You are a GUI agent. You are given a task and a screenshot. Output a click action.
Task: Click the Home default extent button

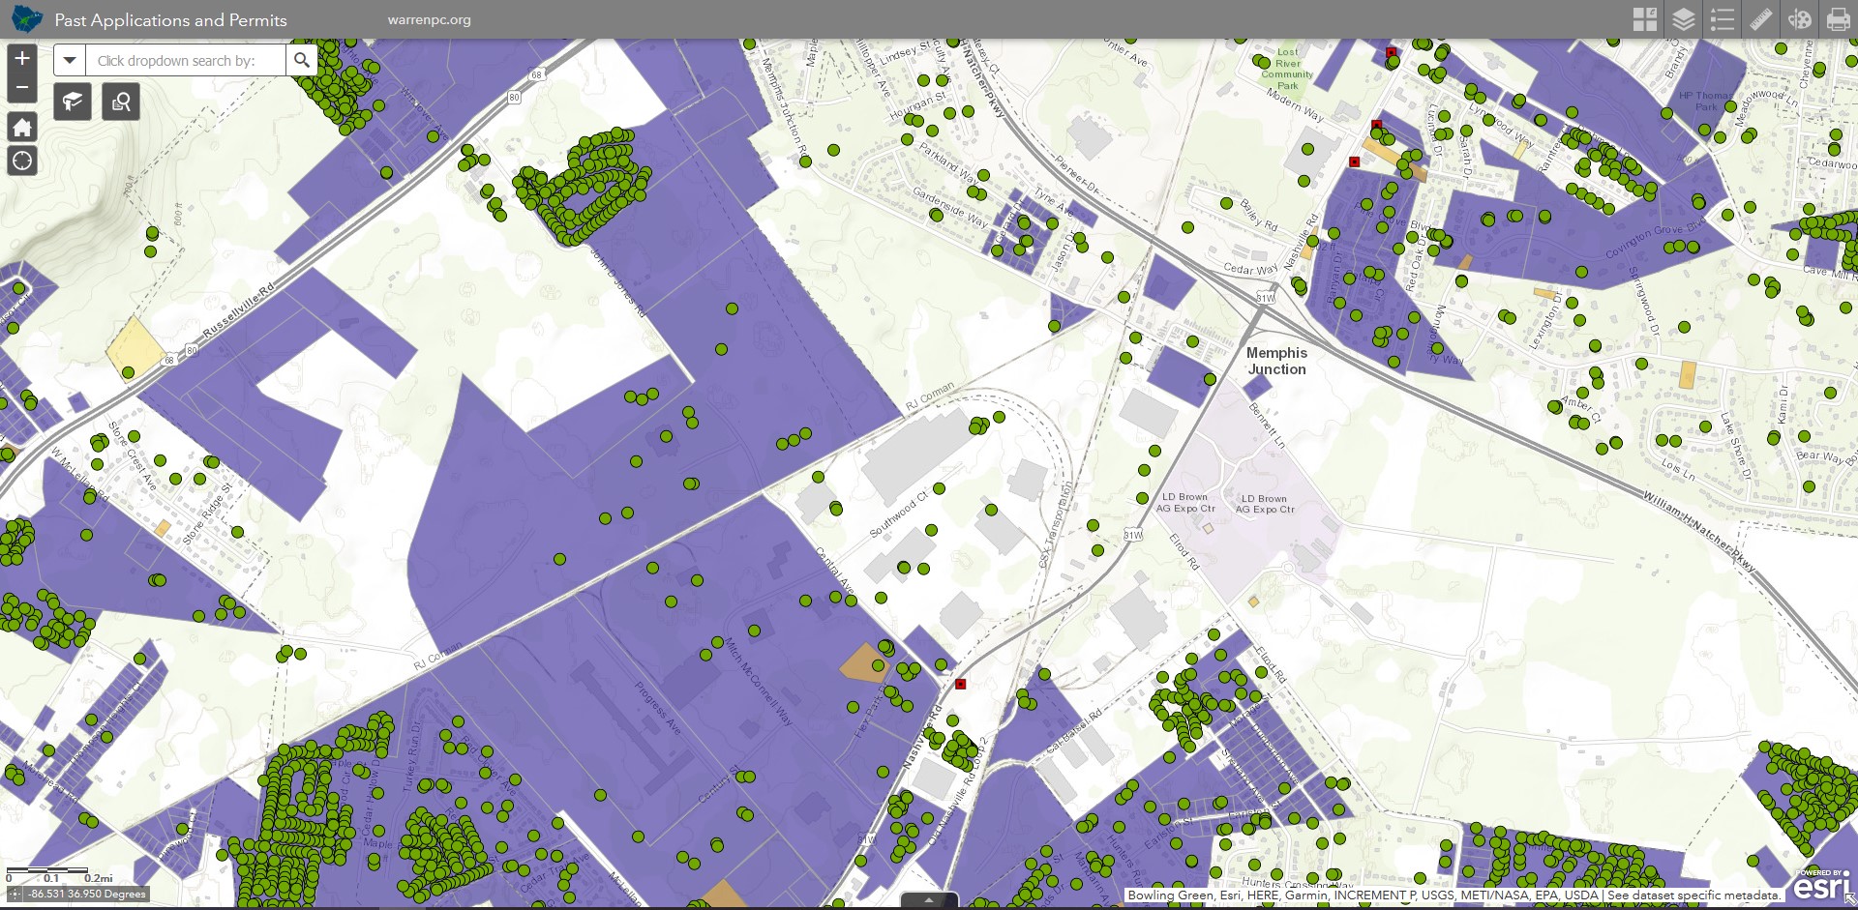21,127
